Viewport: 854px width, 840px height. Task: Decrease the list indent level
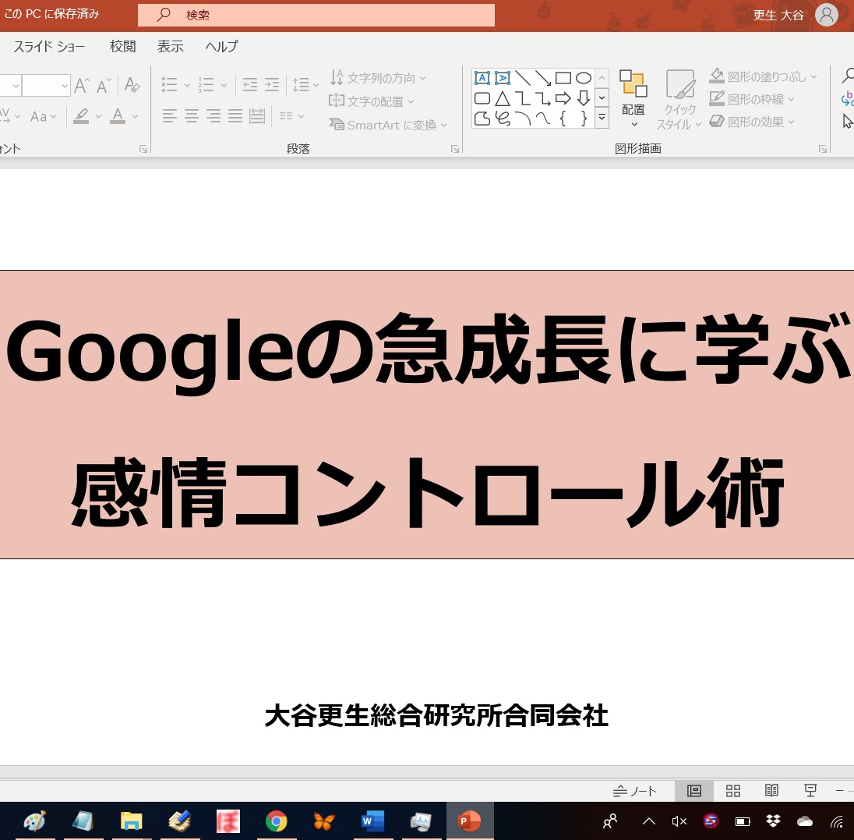[249, 84]
